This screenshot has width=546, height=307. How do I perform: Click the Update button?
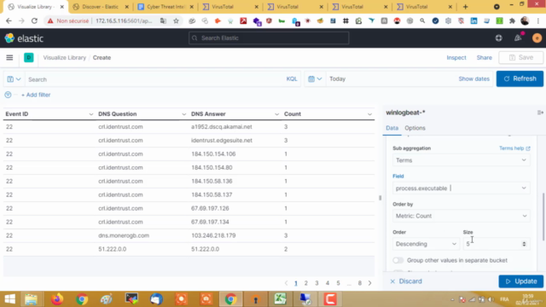520,281
